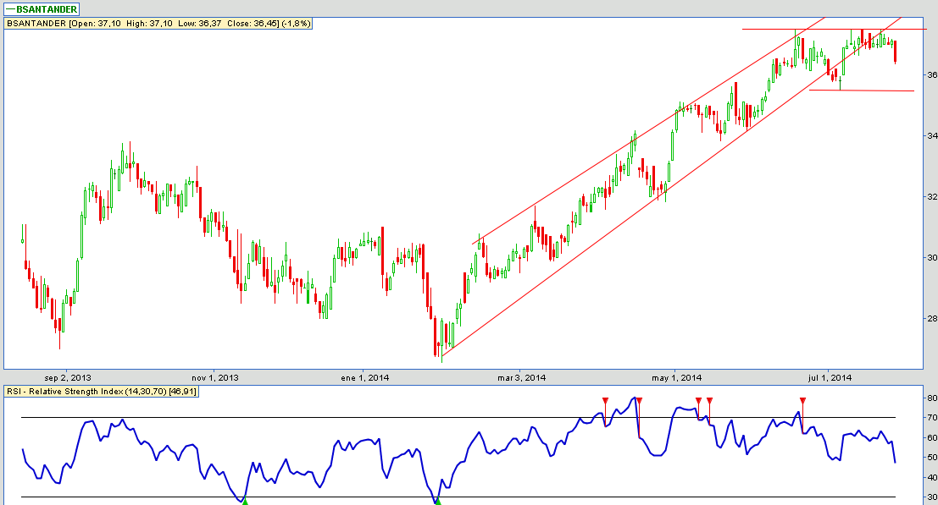The height and width of the screenshot is (505, 938).
Task: Click the second green oversold triangle on RSI
Action: [438, 502]
